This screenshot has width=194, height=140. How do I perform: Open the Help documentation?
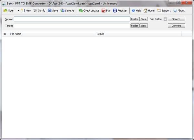click(136, 11)
